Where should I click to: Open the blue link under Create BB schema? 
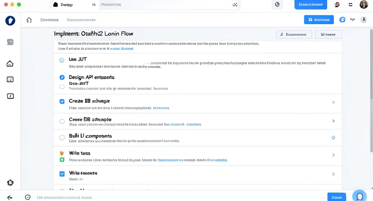tap(161, 108)
